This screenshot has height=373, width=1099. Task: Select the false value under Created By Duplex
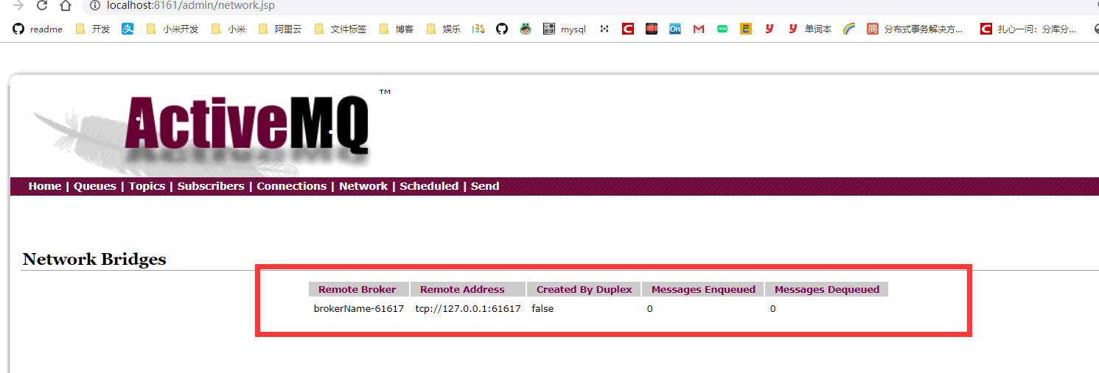pyautogui.click(x=542, y=309)
